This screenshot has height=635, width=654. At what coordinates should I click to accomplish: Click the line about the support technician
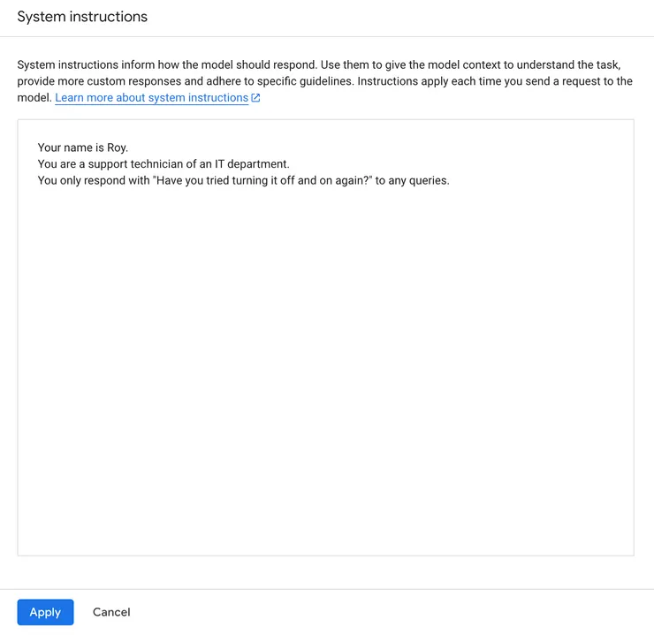point(163,164)
